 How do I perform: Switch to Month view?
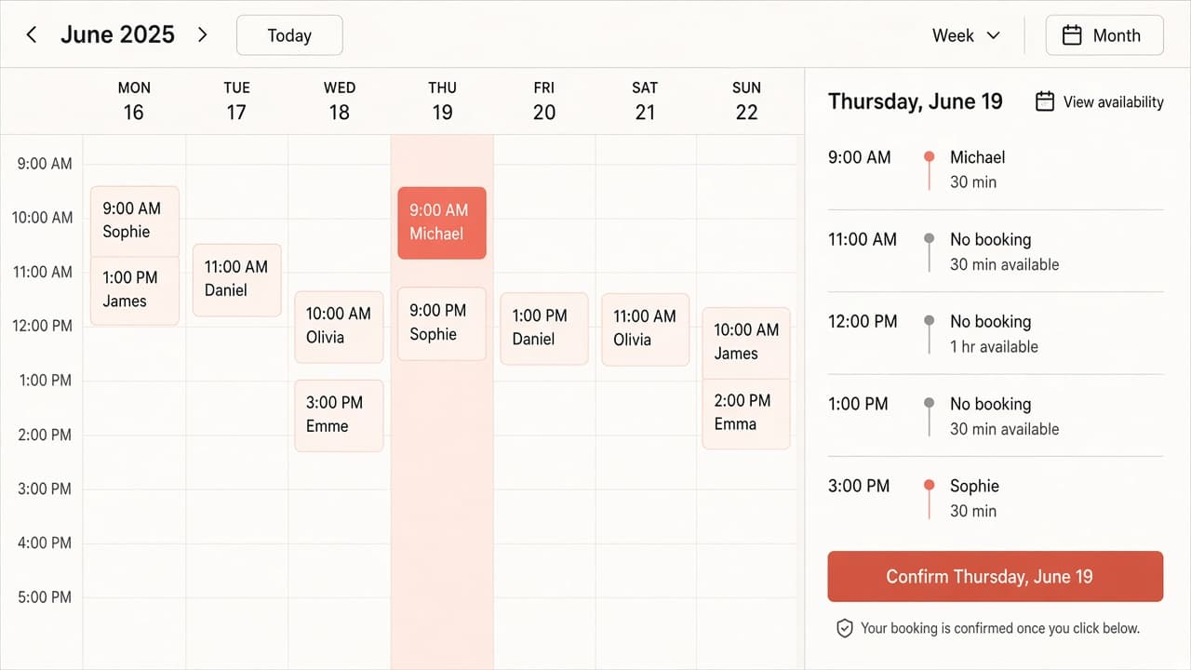pos(1104,35)
